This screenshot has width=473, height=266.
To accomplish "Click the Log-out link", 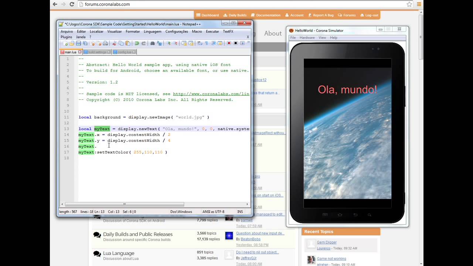I will [x=369, y=15].
